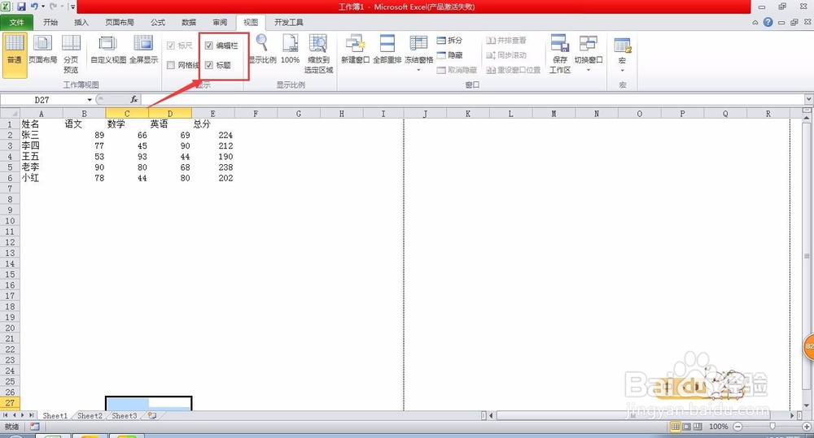Image resolution: width=814 pixels, height=438 pixels.
Task: Toggle the Formula Bar (编辑栏) checkbox
Action: click(208, 46)
